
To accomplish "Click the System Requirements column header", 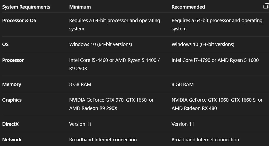I will click(26, 7).
